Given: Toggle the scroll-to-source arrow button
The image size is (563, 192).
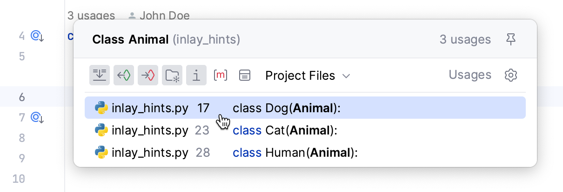Looking at the screenshot, I should (100, 75).
